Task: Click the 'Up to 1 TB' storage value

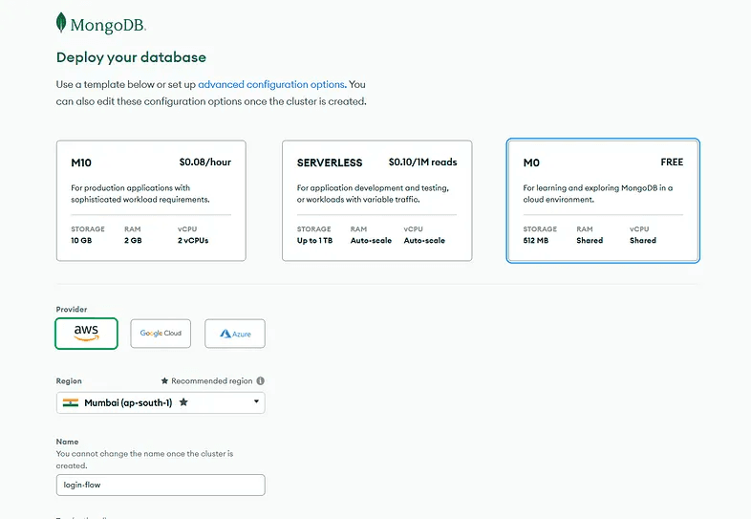Action: click(314, 240)
